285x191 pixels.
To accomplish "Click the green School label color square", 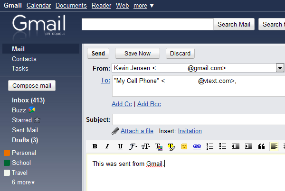I will coord(7,163).
